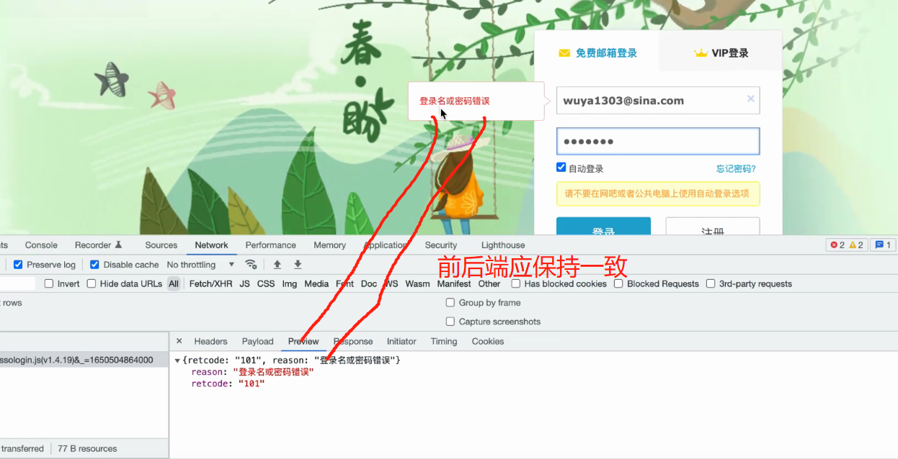The image size is (898, 459).
Task: Check the 3rd-party requests checkbox
Action: click(x=711, y=283)
